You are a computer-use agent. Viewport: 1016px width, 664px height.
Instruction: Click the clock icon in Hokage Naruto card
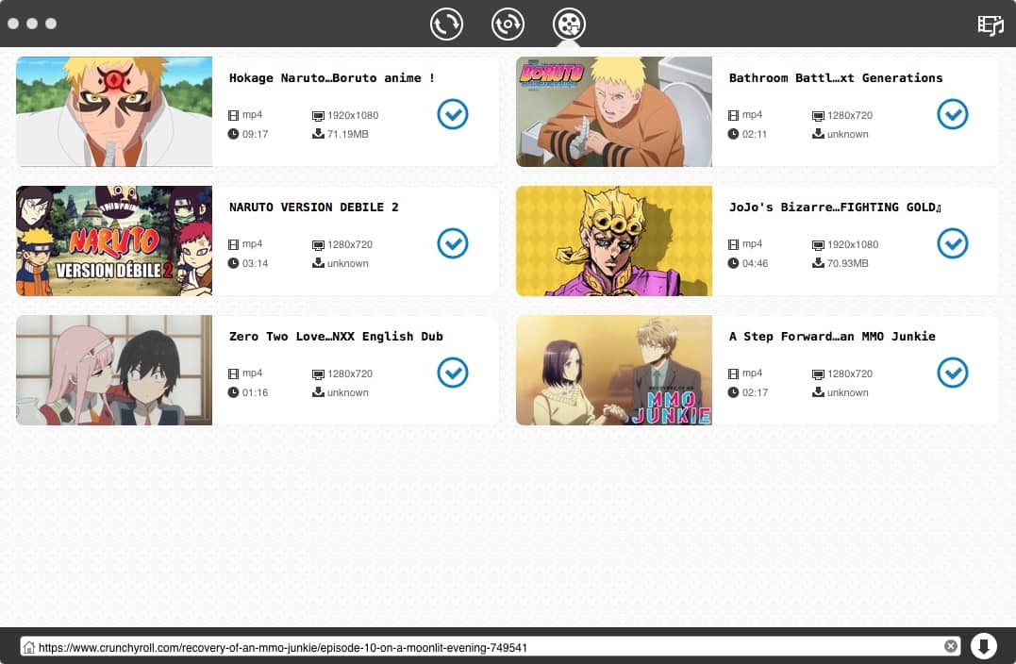coord(233,134)
